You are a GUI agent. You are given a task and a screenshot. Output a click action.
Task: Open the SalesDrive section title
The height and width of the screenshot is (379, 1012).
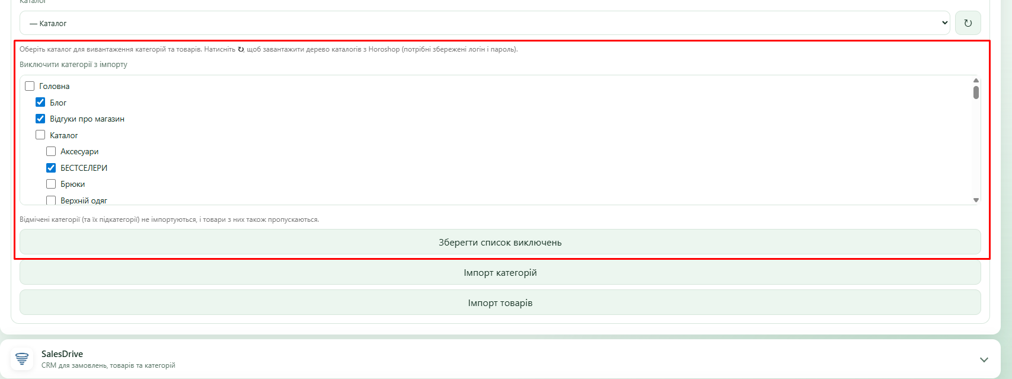click(62, 354)
